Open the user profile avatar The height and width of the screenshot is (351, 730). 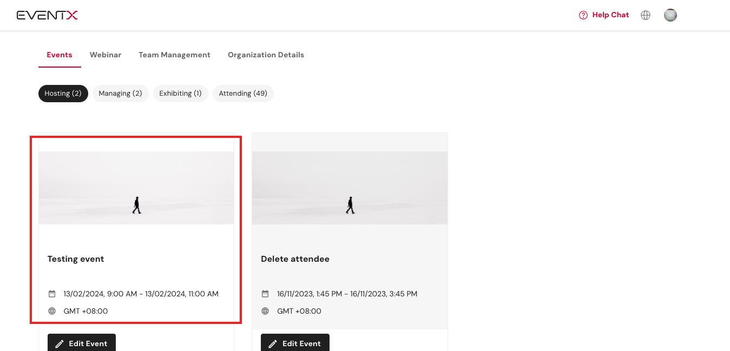670,15
